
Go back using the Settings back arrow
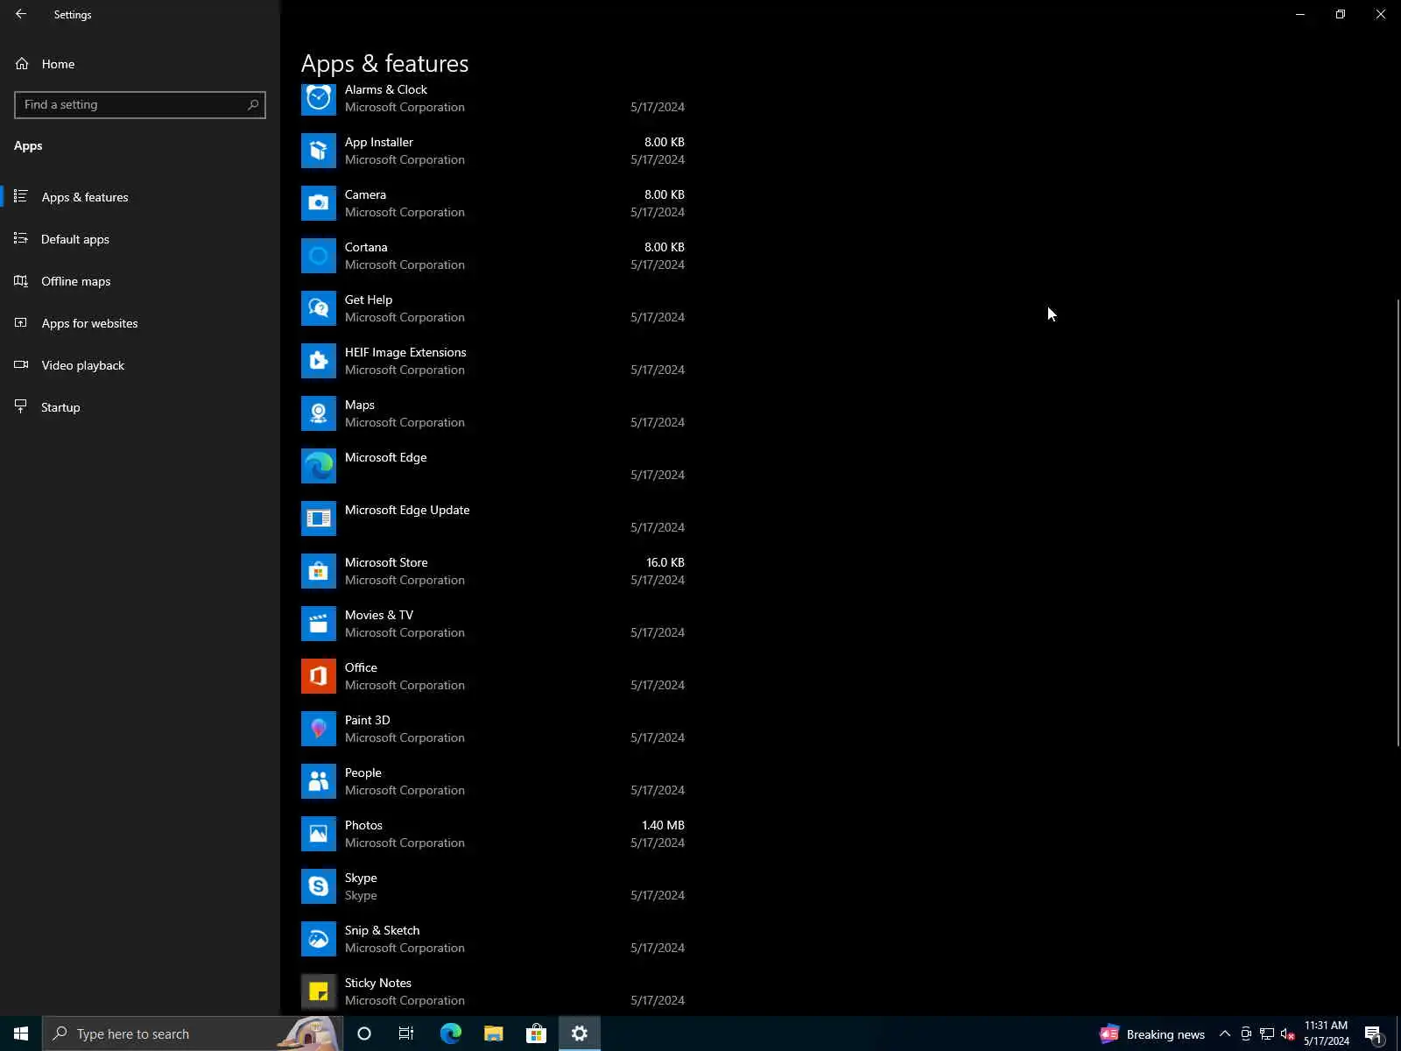tap(21, 14)
